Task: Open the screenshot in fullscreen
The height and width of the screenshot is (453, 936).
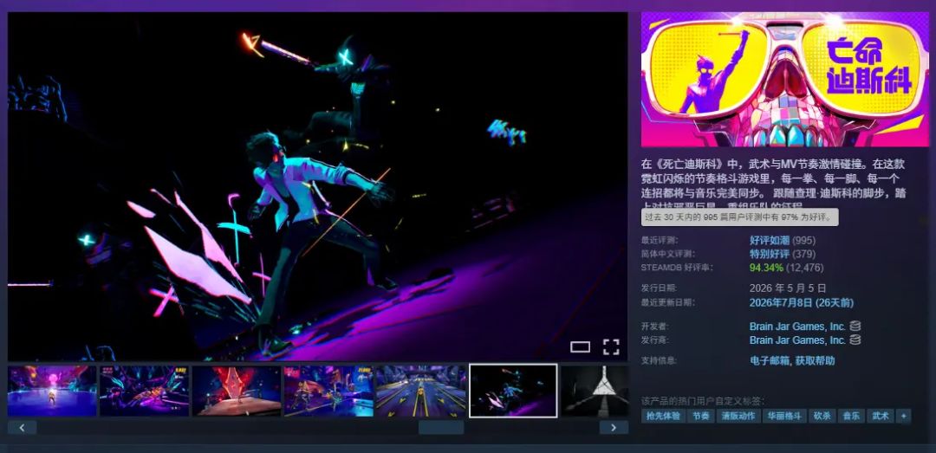Action: pos(611,346)
